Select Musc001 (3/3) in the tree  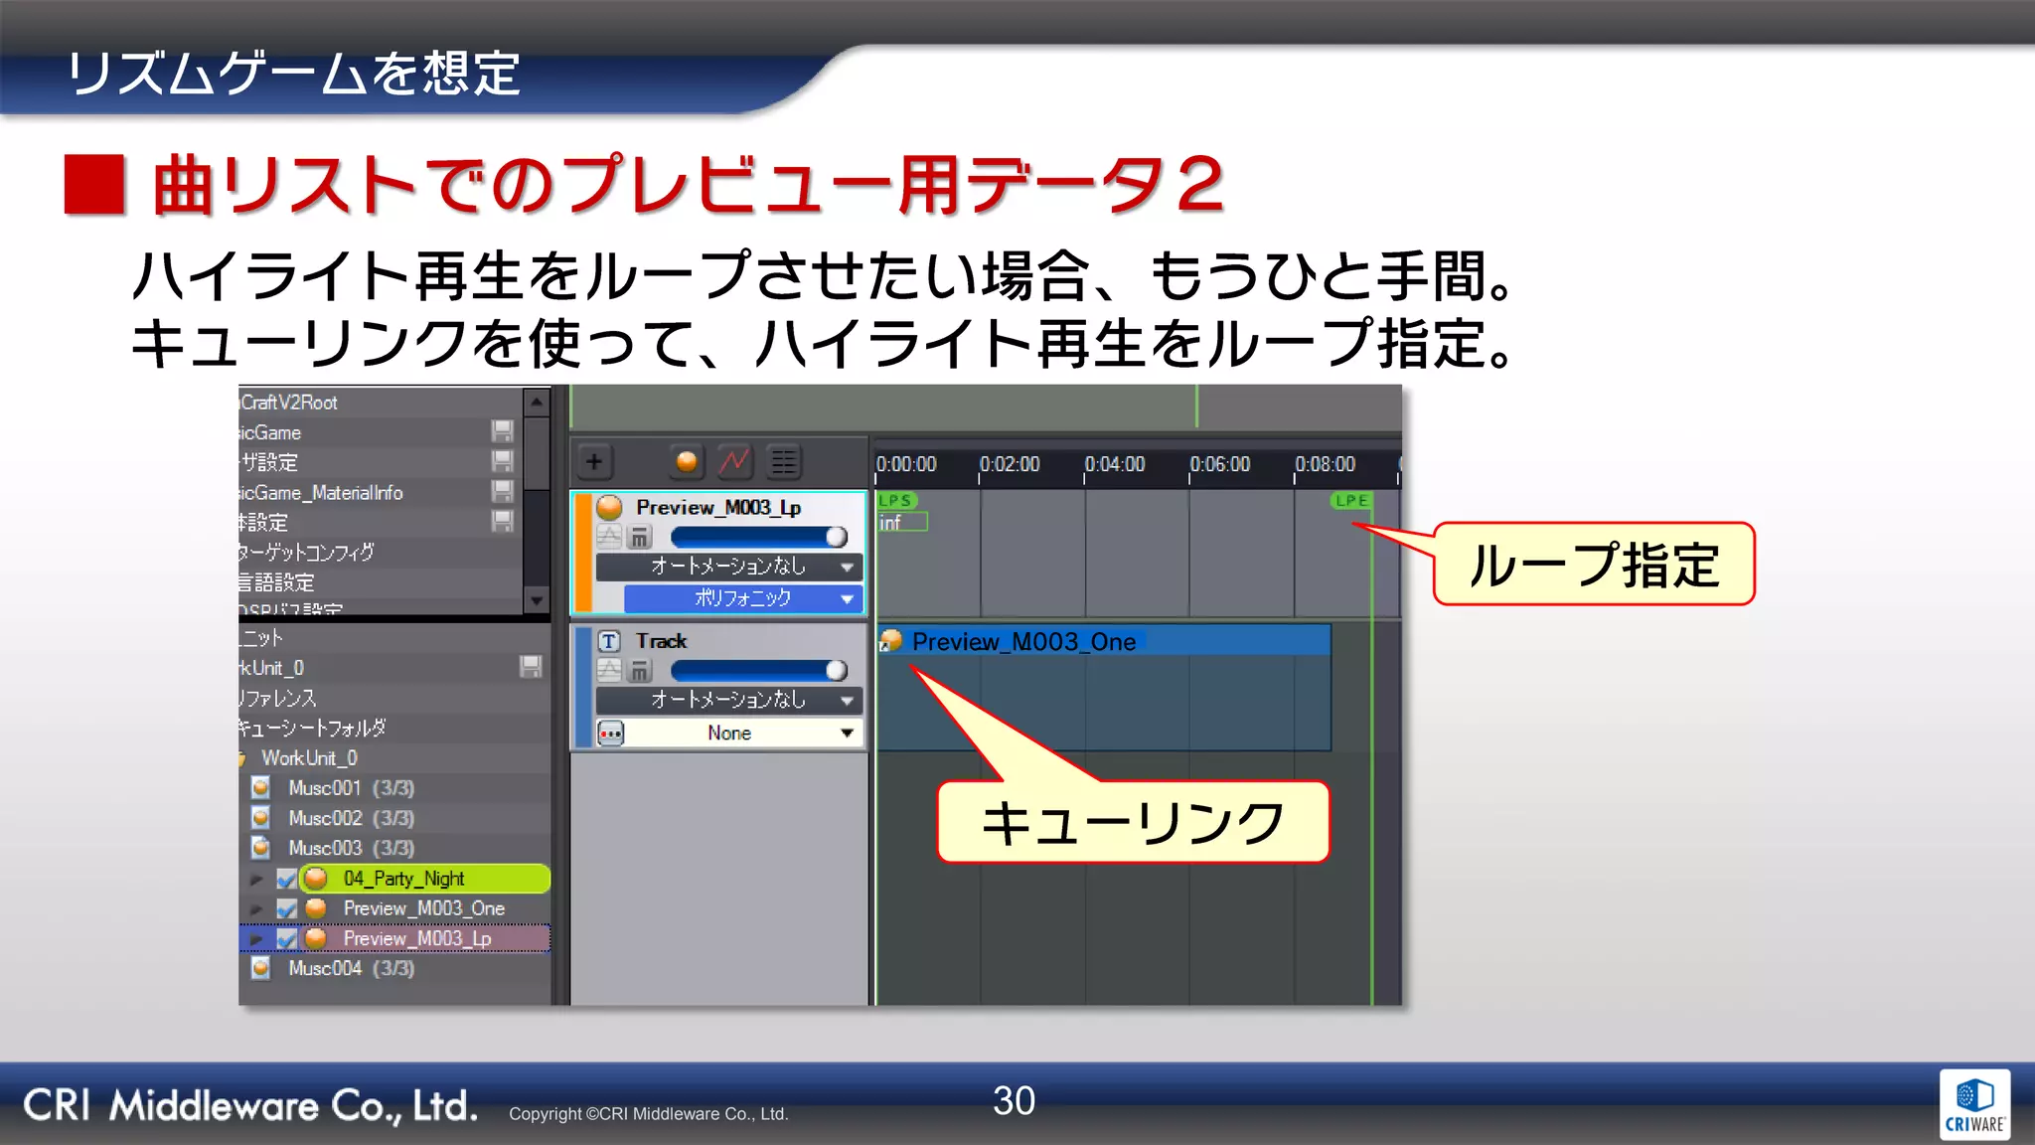click(x=350, y=788)
